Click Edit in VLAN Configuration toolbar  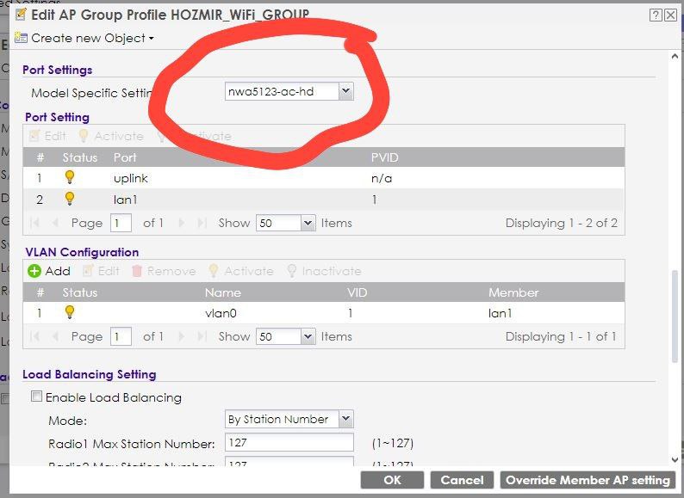[101, 271]
